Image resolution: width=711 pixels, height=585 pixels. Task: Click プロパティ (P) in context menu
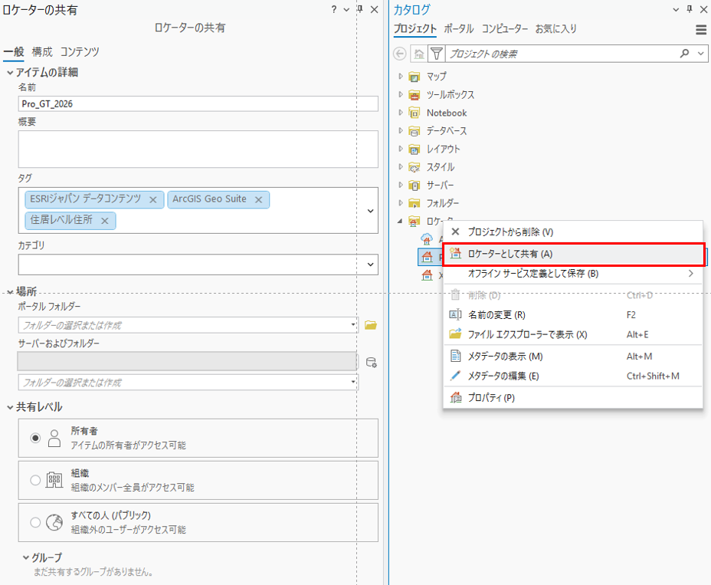click(491, 398)
